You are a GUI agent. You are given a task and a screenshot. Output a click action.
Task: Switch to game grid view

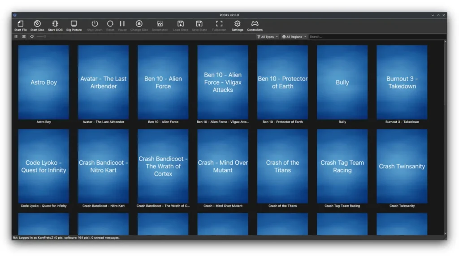click(24, 37)
